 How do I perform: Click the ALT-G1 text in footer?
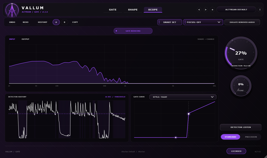point(258,152)
